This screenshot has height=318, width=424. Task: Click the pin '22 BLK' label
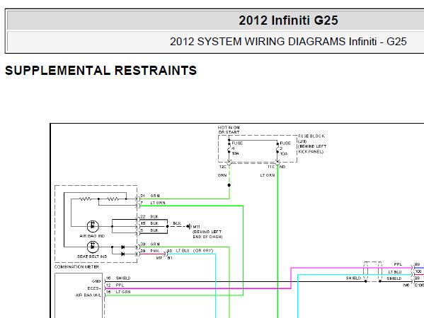pos(149,216)
